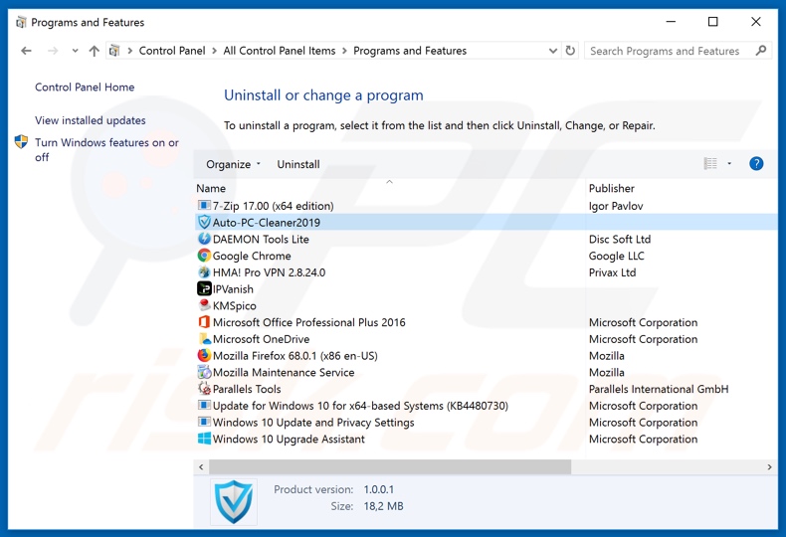Click the Microsoft Office icon
The image size is (786, 537).
pyautogui.click(x=204, y=321)
